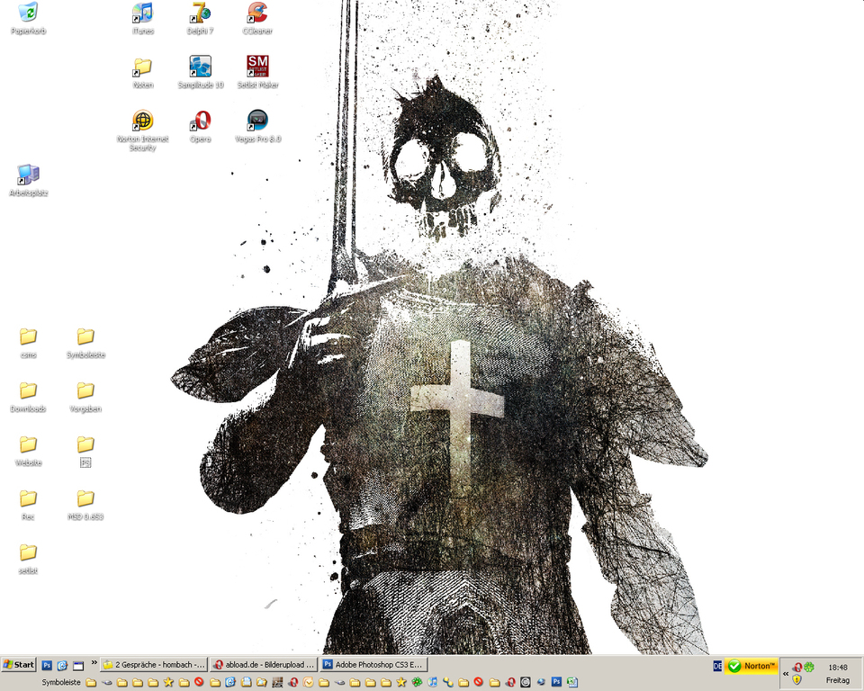864x691 pixels.
Task: Select the Vorgaben folder icon
Action: coord(85,396)
